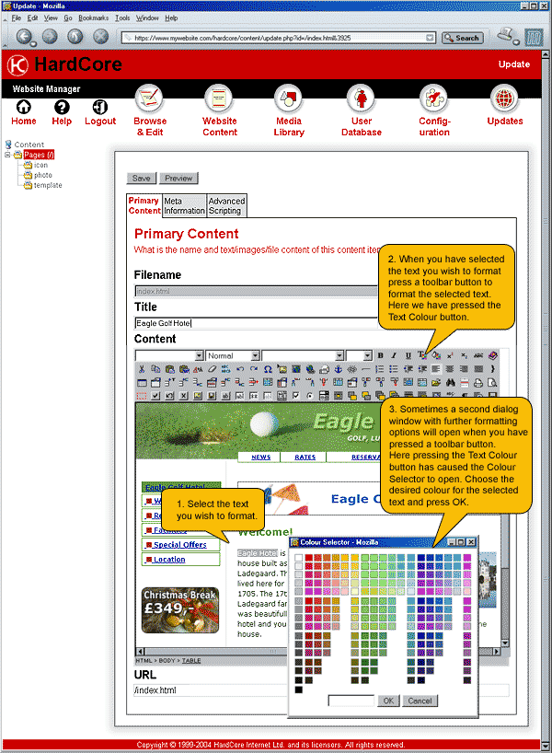
Task: Toggle right text alignment
Action: [x=465, y=369]
